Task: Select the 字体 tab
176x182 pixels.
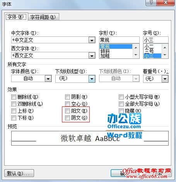Action: [16, 17]
